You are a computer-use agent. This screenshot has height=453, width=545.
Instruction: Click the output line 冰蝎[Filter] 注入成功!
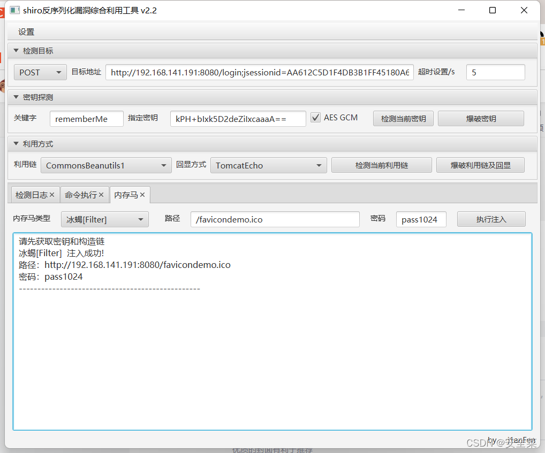coord(61,253)
